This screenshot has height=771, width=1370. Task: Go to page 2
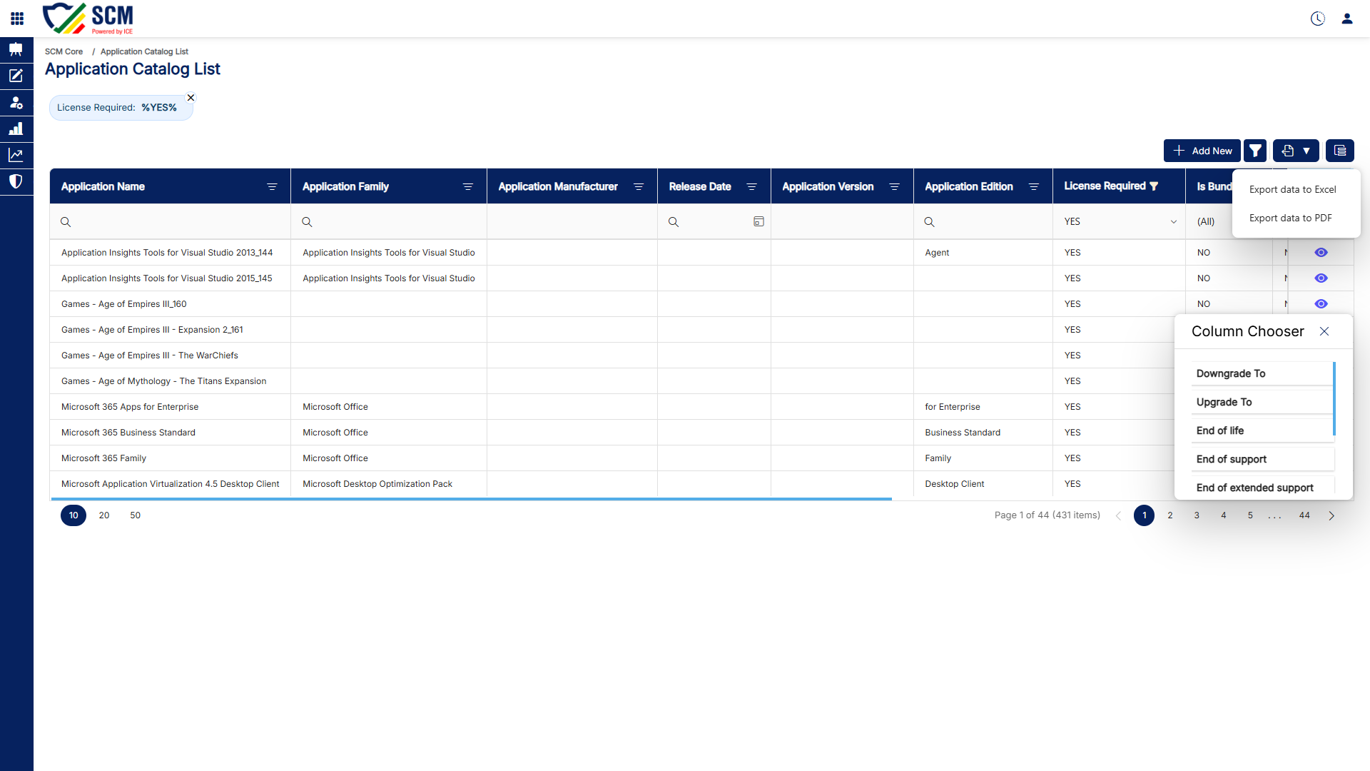point(1170,515)
